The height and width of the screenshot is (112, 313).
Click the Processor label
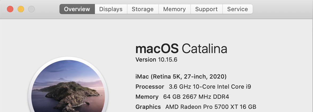(150, 87)
